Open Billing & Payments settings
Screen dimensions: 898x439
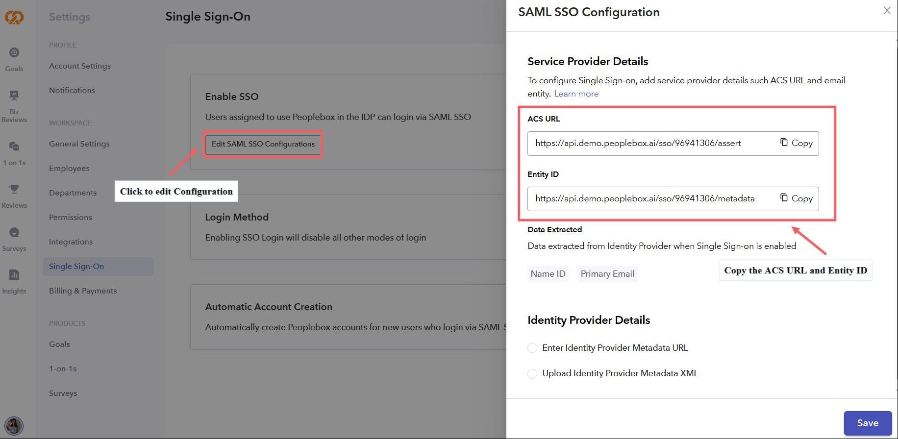click(x=83, y=291)
